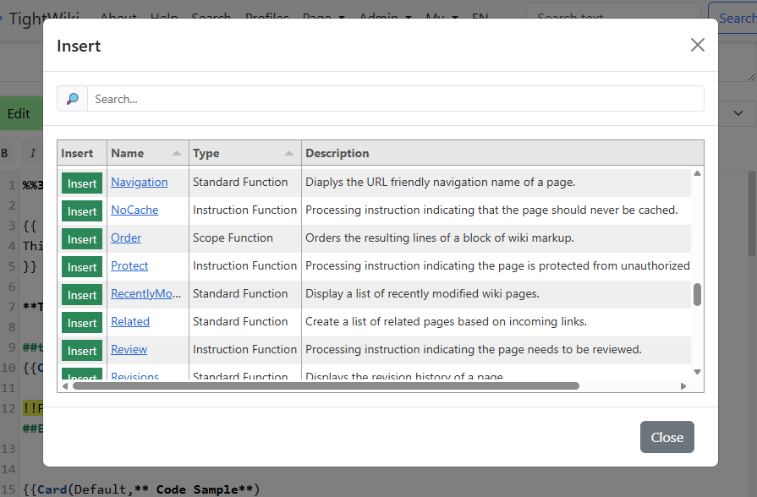Viewport: 757px width, 497px height.
Task: Click the Close button in dialog footer
Action: pyautogui.click(x=667, y=437)
